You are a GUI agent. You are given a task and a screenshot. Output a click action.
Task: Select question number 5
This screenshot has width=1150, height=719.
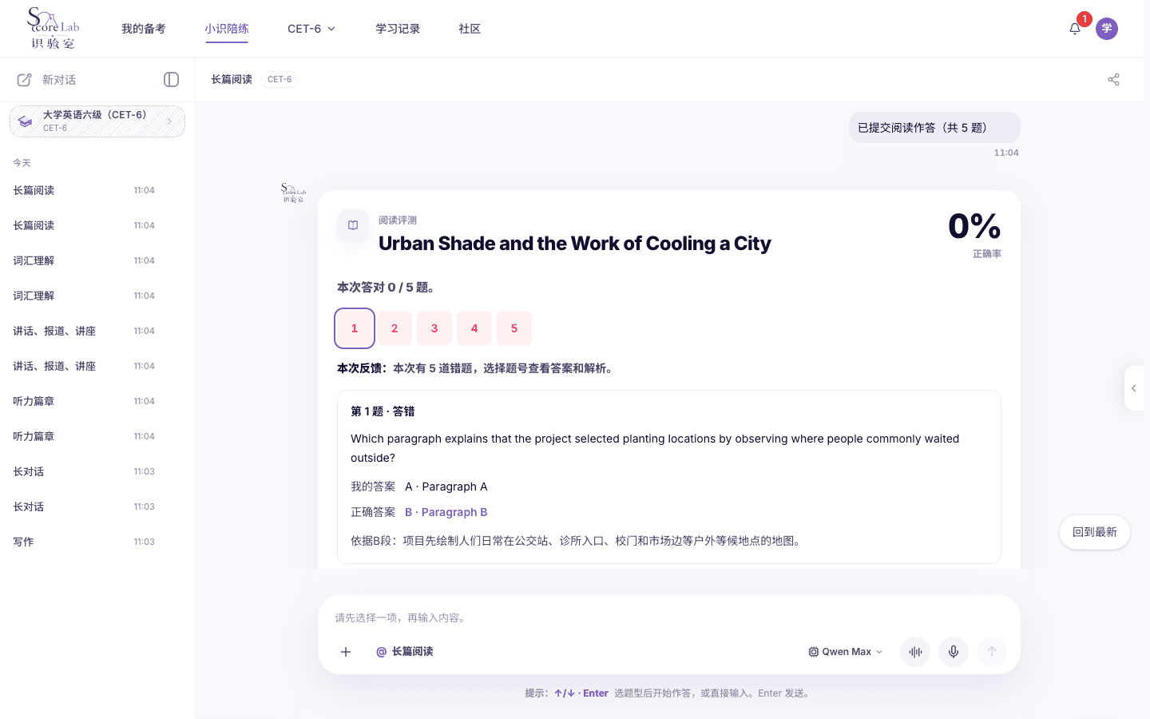coord(514,328)
